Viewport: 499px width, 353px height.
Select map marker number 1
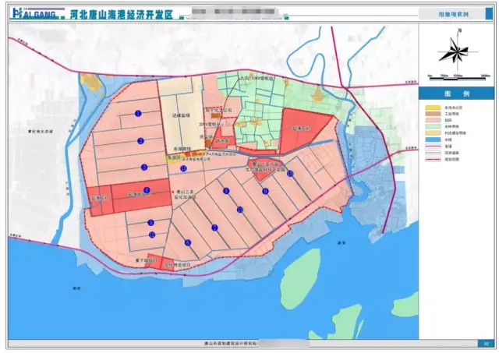pyautogui.click(x=138, y=114)
